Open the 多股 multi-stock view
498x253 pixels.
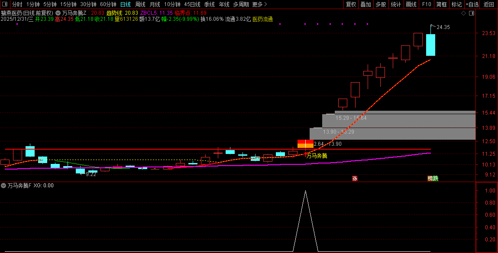(x=381, y=4)
